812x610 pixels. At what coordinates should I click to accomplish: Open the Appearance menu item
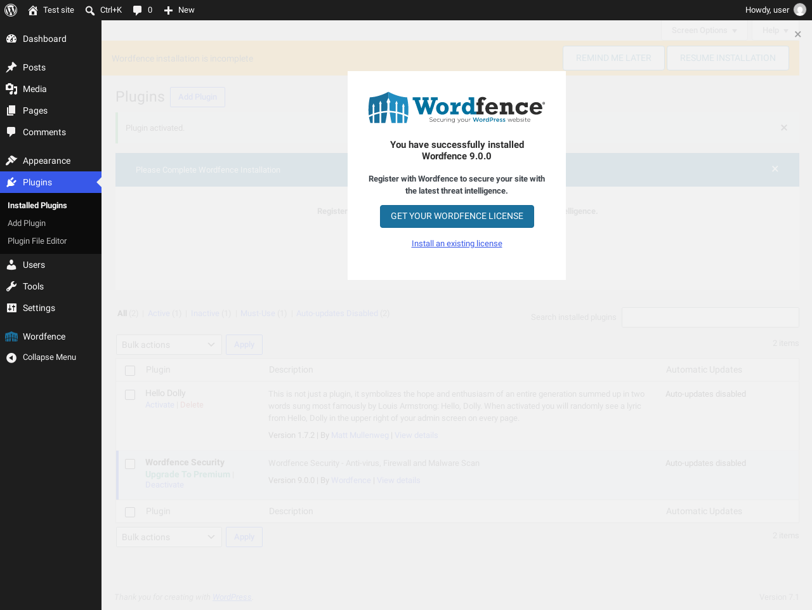pyautogui.click(x=51, y=161)
